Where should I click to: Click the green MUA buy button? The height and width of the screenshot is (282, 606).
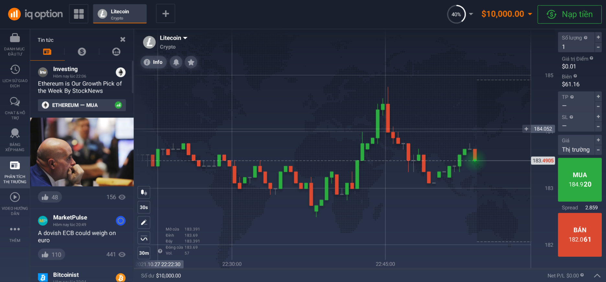point(579,180)
